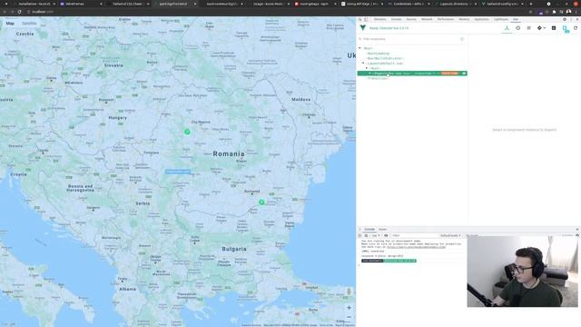Open the Network devtools tab
This screenshot has height=327, width=581.
[x=427, y=19]
